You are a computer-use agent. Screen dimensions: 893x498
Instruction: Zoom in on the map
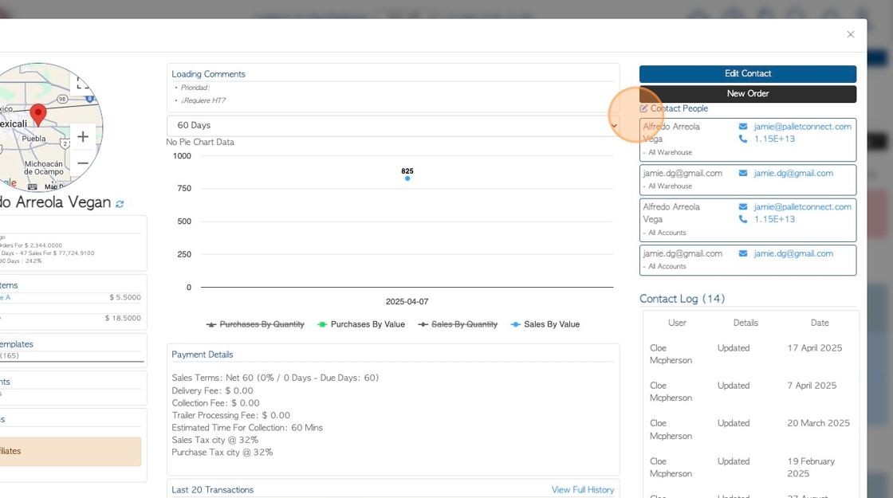(x=83, y=136)
